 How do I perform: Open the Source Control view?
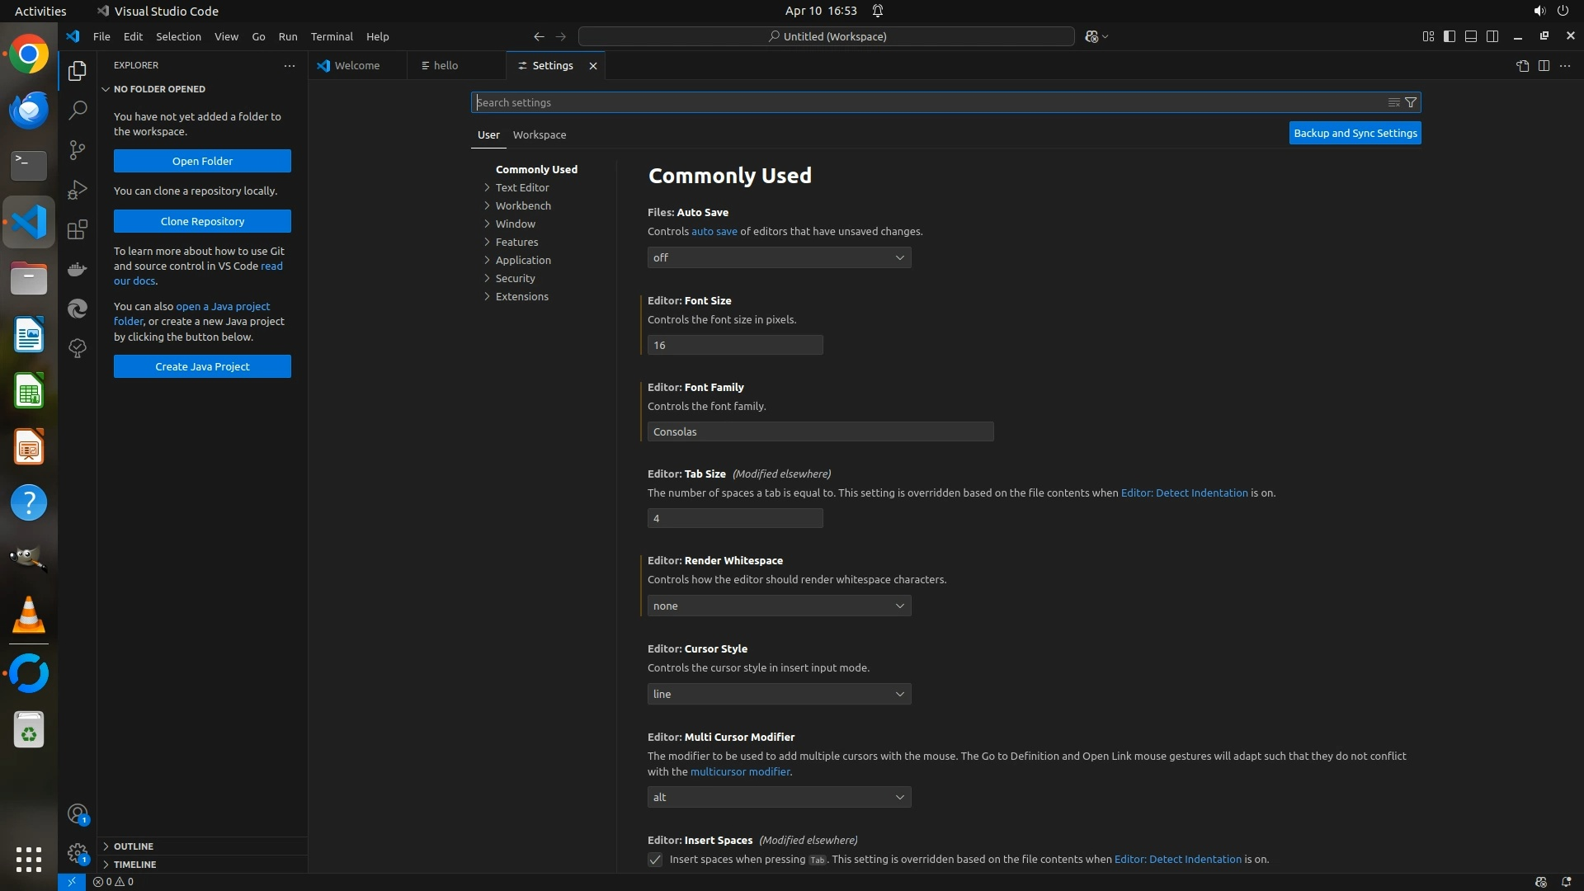coord(77,149)
